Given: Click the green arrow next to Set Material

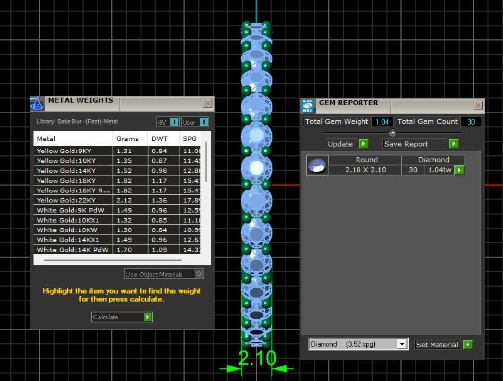Looking at the screenshot, I should 467,345.
